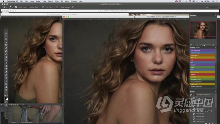This screenshot has width=220, height=124.
Task: Swap foreground and background colors
Action: click(x=7, y=96)
